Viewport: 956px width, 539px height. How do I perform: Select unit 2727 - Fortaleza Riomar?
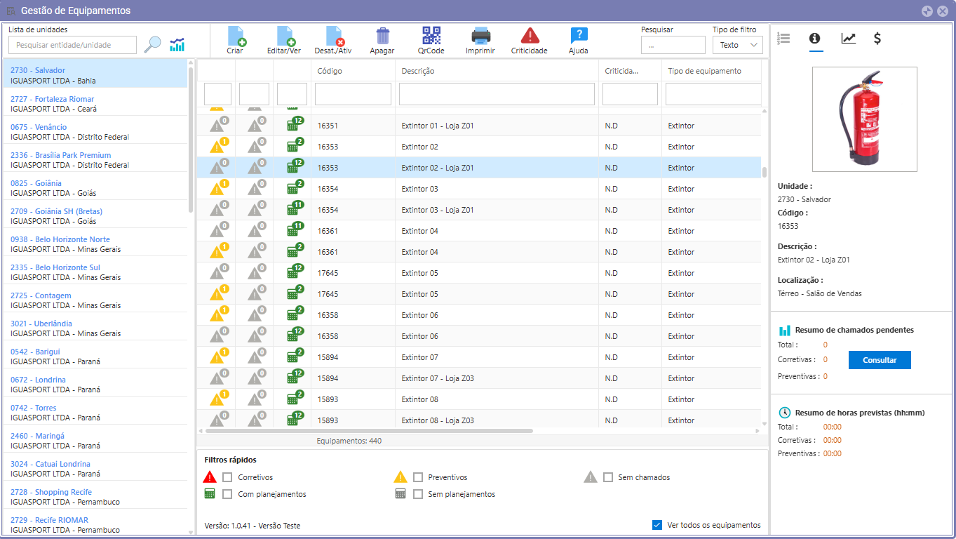coord(95,104)
